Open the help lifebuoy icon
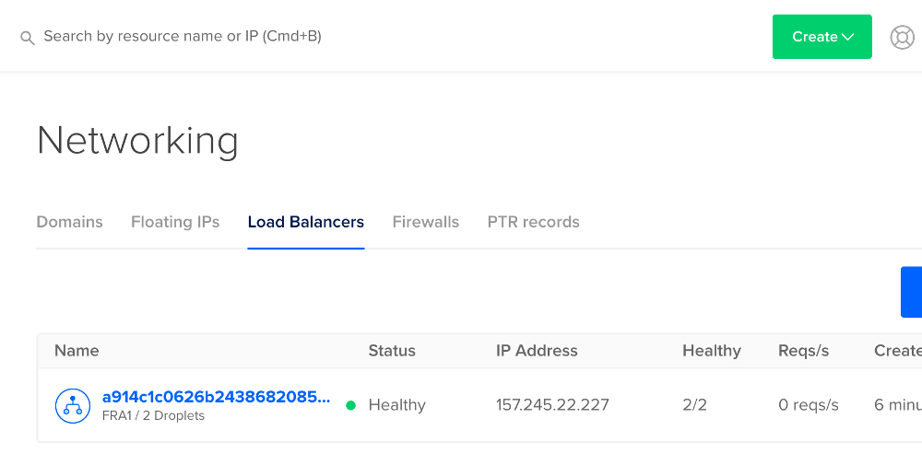The width and height of the screenshot is (922, 465). (x=902, y=37)
